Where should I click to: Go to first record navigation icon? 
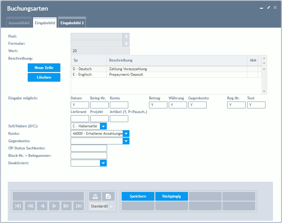tap(18, 206)
